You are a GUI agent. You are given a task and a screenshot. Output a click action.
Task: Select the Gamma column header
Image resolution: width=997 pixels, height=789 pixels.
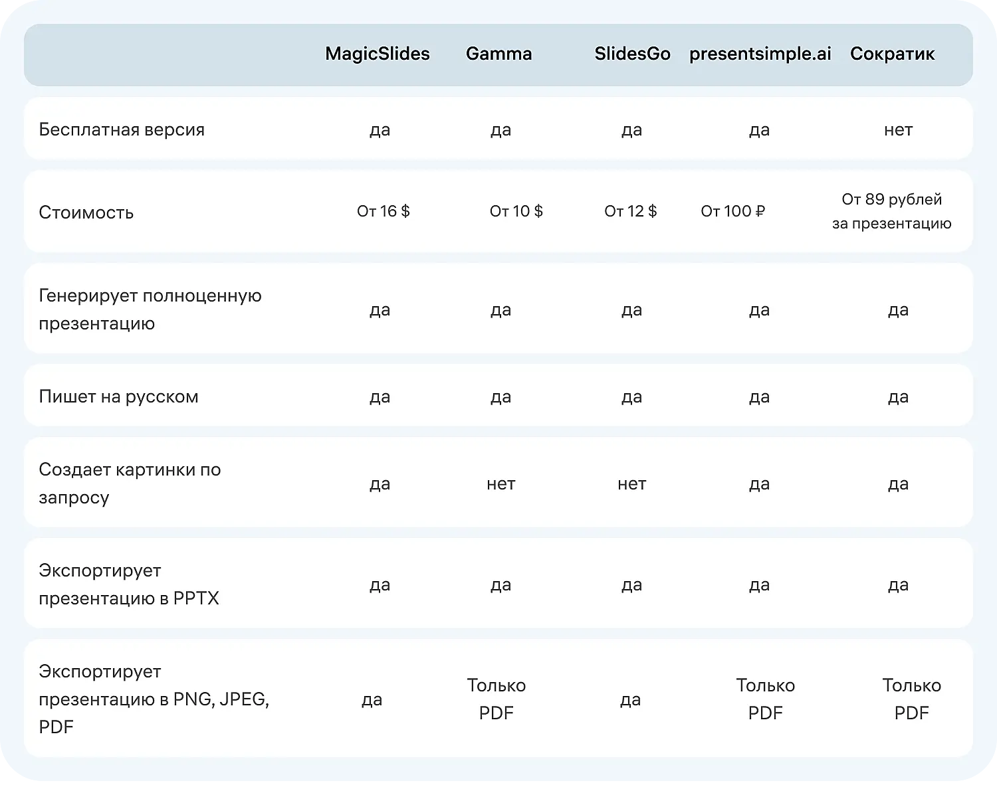[x=498, y=54]
